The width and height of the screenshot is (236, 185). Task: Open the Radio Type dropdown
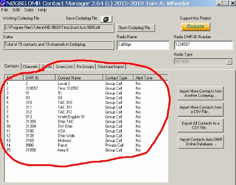[229, 62]
